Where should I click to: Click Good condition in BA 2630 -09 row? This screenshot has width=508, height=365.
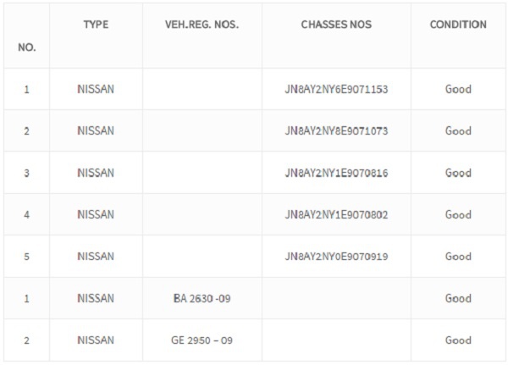pyautogui.click(x=458, y=298)
